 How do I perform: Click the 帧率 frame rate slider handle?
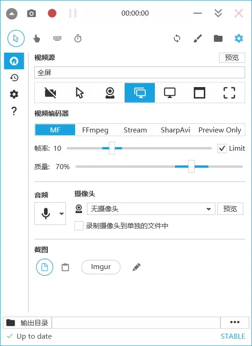point(112,148)
